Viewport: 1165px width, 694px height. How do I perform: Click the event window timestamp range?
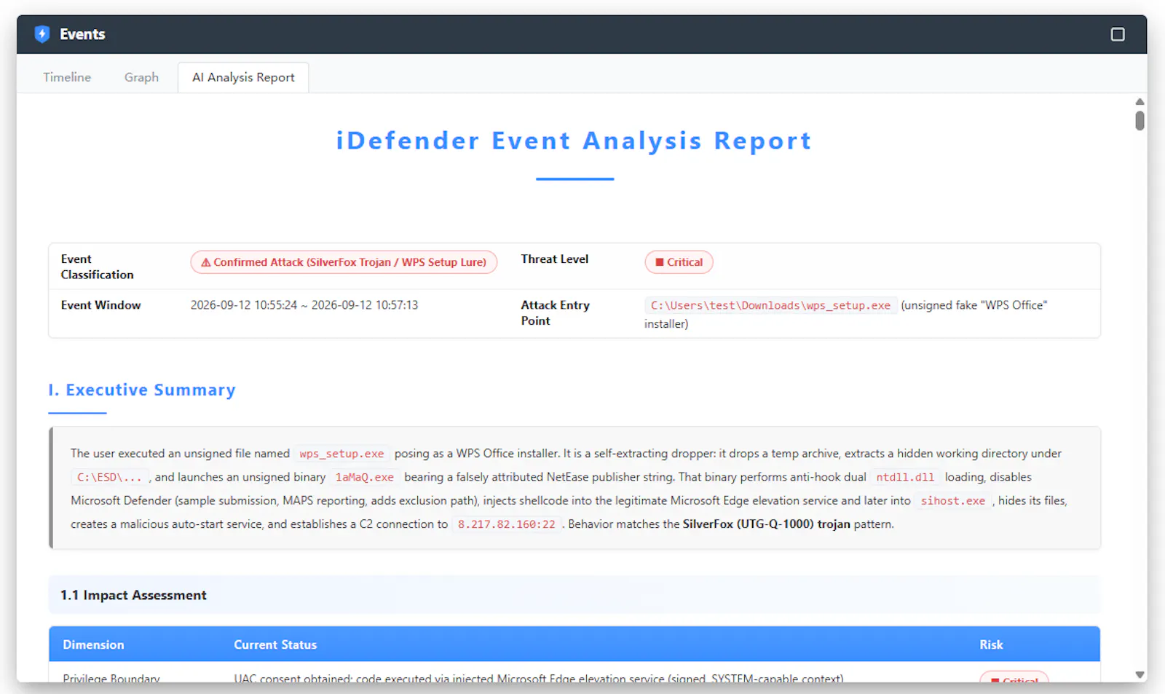[x=304, y=305]
